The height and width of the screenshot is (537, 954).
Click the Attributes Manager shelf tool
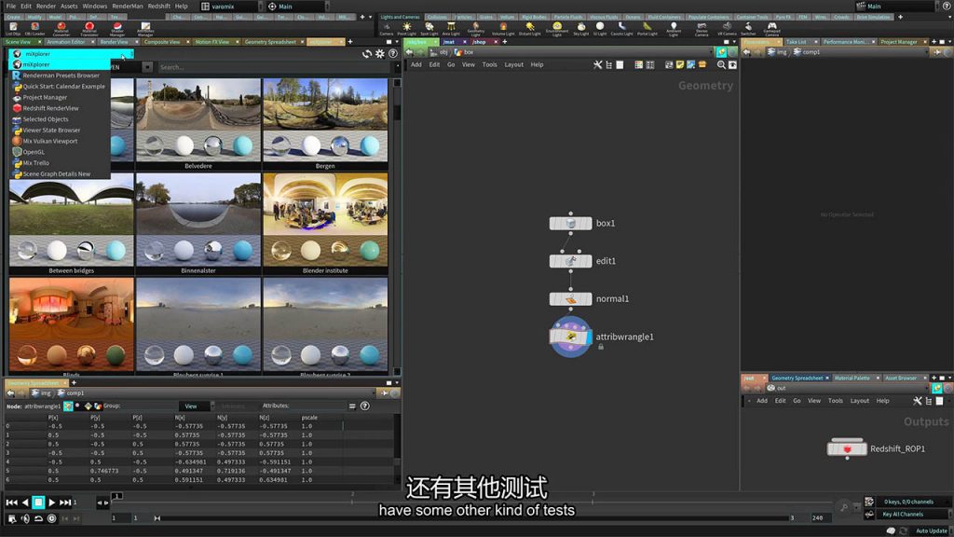(x=145, y=29)
